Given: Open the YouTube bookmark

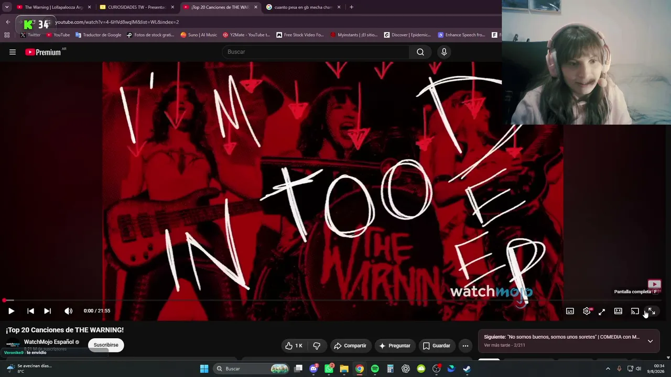Looking at the screenshot, I should point(58,35).
